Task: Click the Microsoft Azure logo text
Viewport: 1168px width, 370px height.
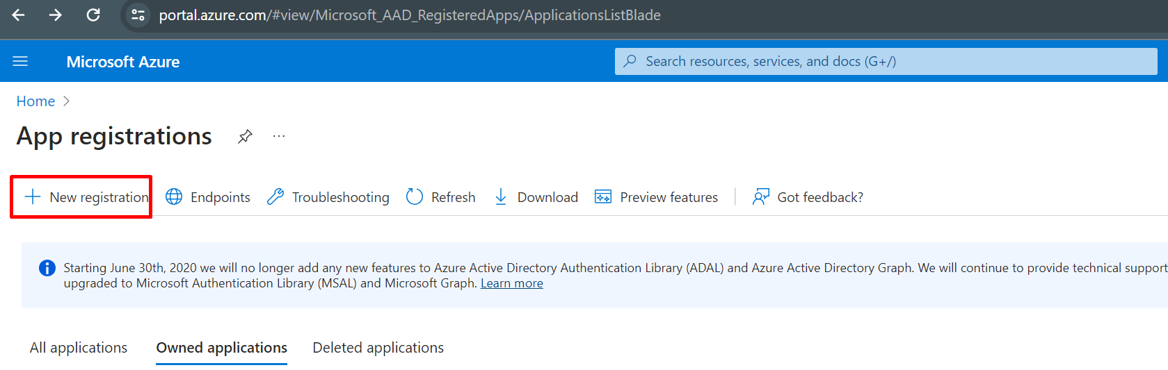Action: (123, 62)
